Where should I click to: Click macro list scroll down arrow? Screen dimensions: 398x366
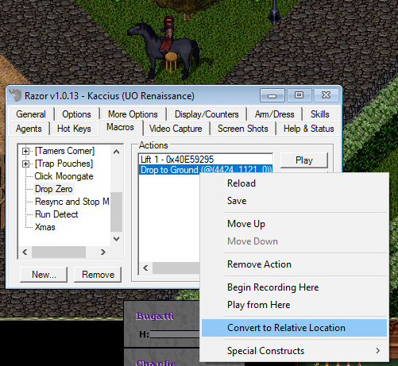coord(116,239)
